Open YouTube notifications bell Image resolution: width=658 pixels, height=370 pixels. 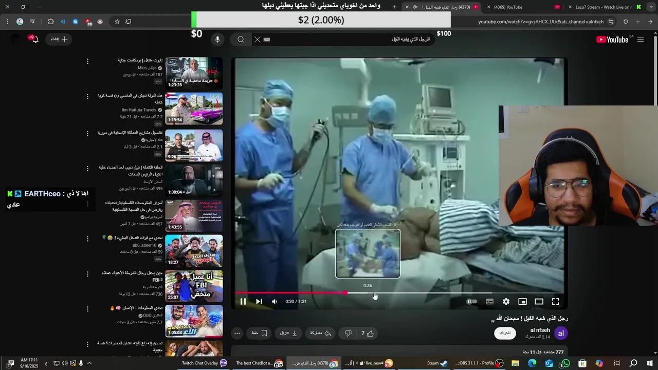pos(34,40)
